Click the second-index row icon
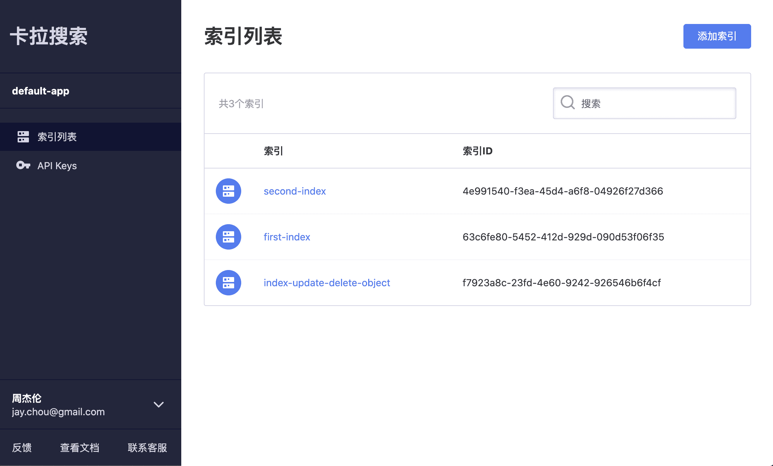 [x=229, y=191]
